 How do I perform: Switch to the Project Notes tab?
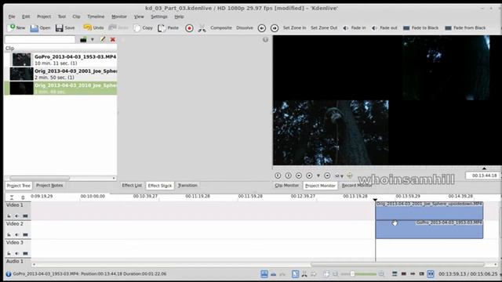point(49,186)
